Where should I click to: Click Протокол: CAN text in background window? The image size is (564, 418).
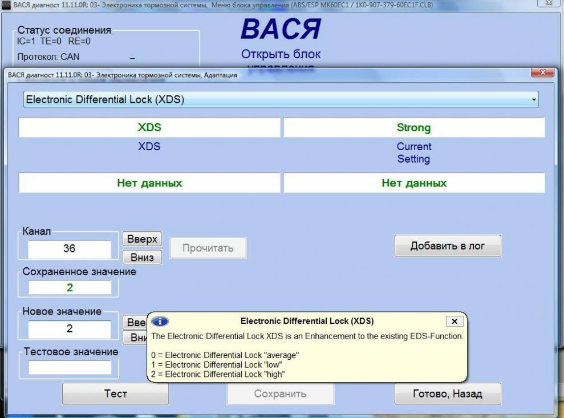coord(48,57)
